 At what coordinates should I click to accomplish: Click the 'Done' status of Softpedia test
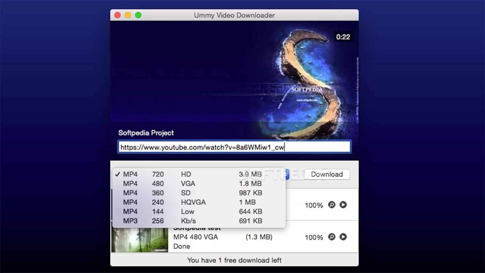(182, 246)
